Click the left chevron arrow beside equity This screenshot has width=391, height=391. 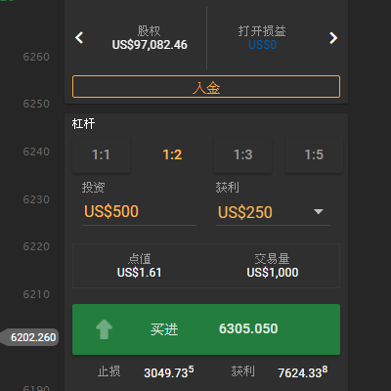pyautogui.click(x=79, y=38)
